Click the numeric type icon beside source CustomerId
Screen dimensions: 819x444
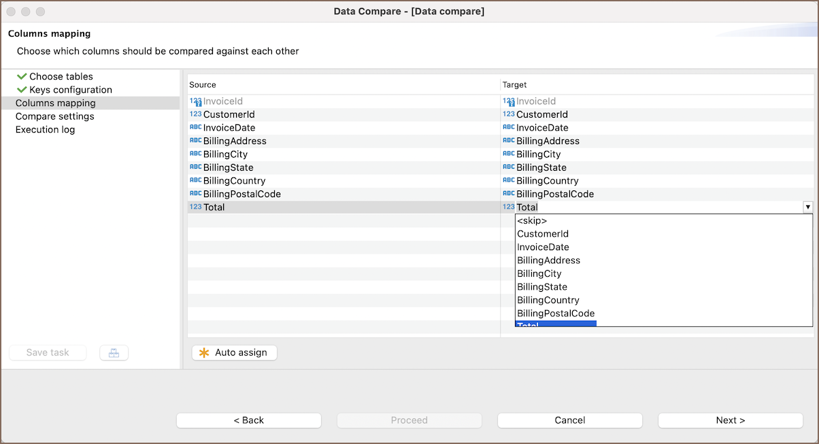(195, 114)
